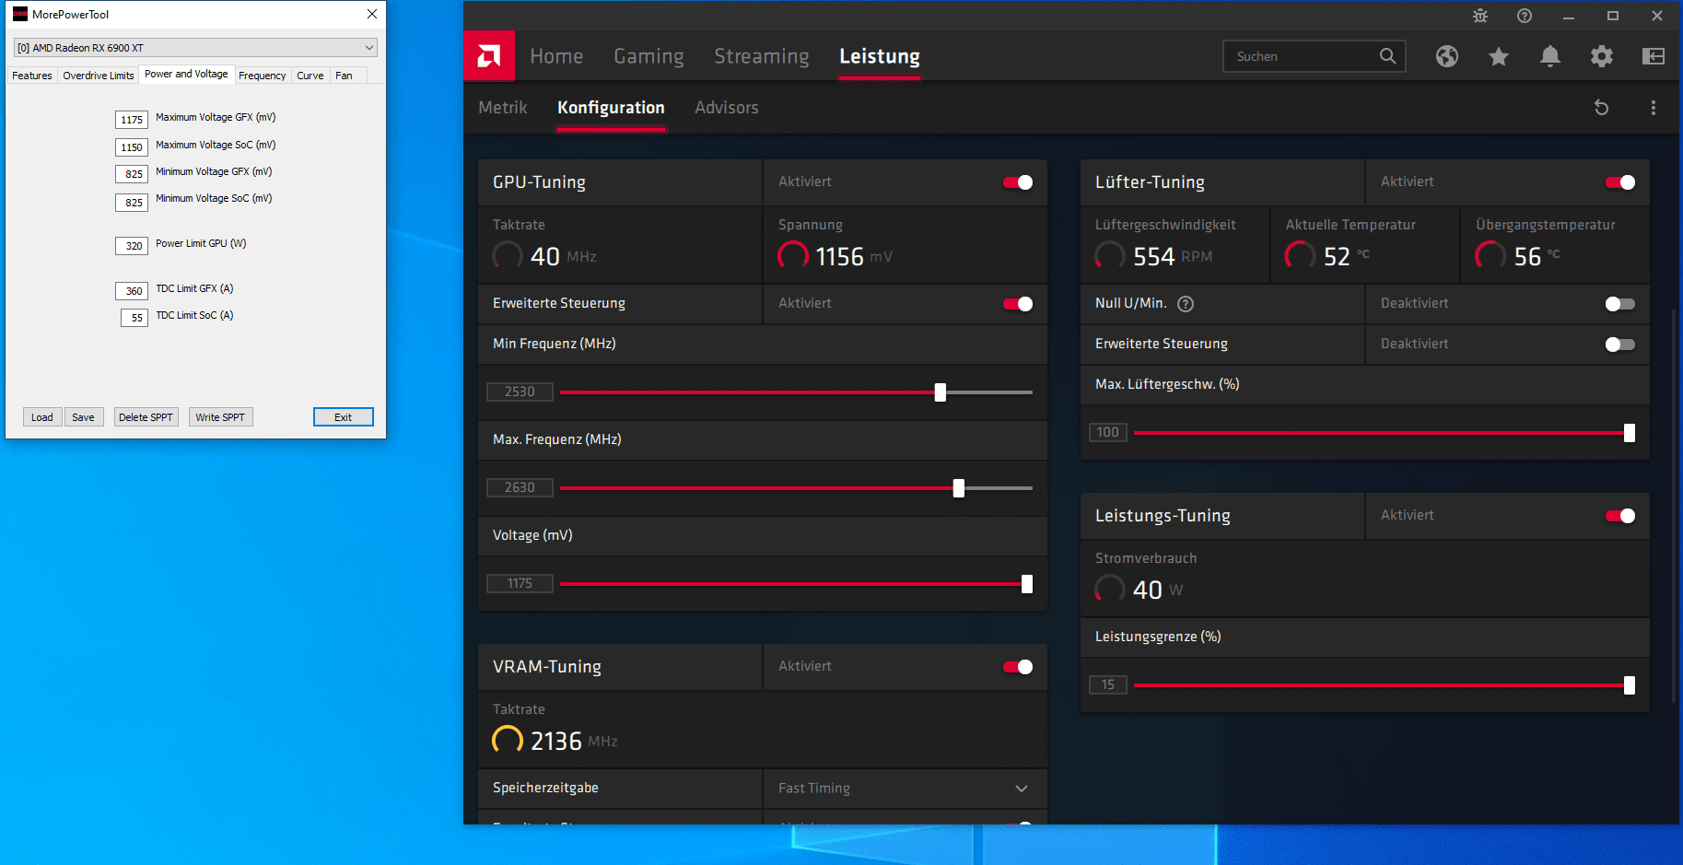Click the Max. Lüftergeschw. (%) slider handle
This screenshot has height=865, width=1683.
click(x=1630, y=433)
